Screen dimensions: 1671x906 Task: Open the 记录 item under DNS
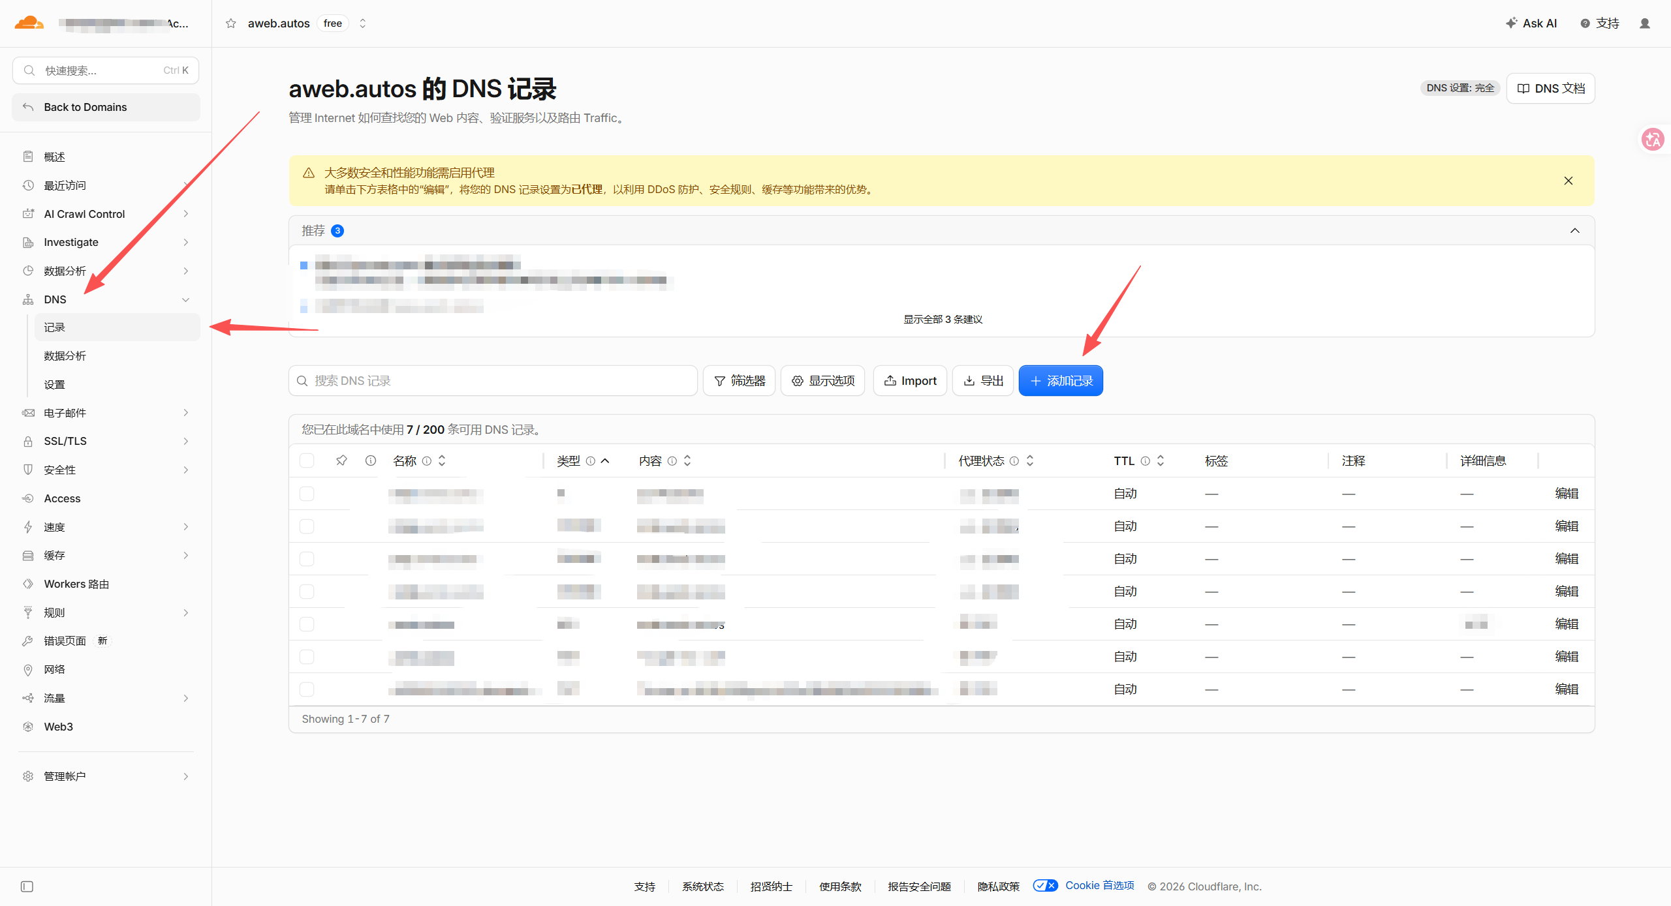[x=117, y=327]
